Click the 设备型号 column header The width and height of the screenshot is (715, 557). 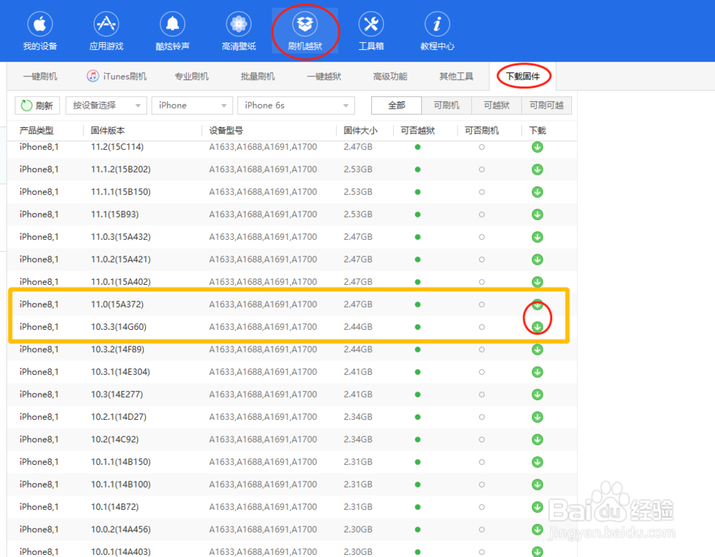coord(226,131)
